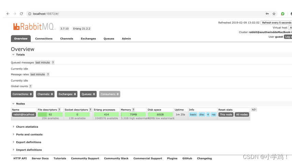
Task: Open help for Message rates
Action: click(x=48, y=74)
